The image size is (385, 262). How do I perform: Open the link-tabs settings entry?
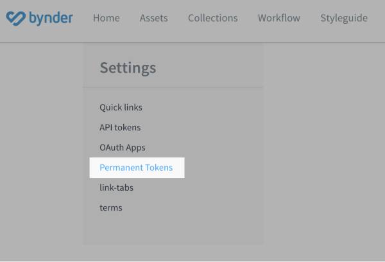pos(116,188)
